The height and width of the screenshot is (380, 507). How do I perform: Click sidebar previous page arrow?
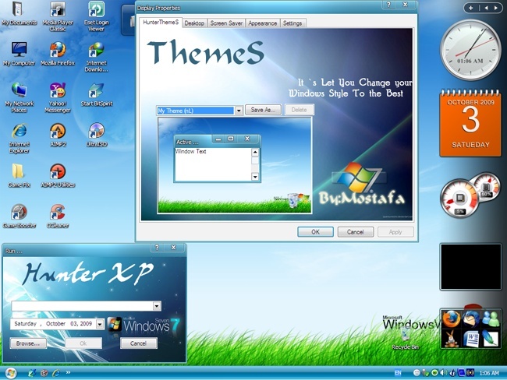coord(486,8)
